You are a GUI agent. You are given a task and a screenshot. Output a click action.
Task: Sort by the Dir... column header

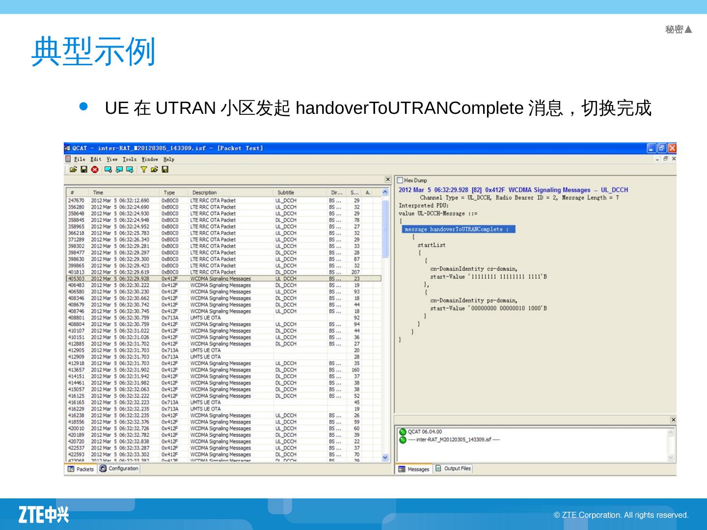(337, 192)
